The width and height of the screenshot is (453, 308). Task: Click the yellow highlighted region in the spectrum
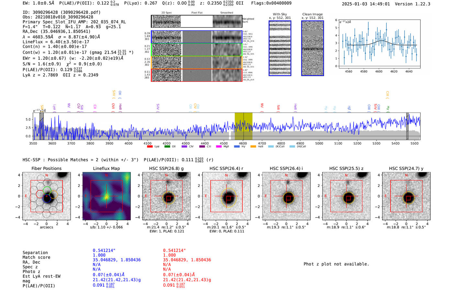(x=243, y=126)
